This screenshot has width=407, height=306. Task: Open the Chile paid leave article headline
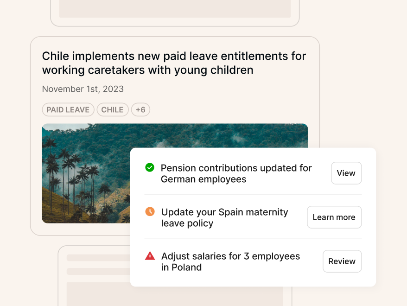click(174, 63)
